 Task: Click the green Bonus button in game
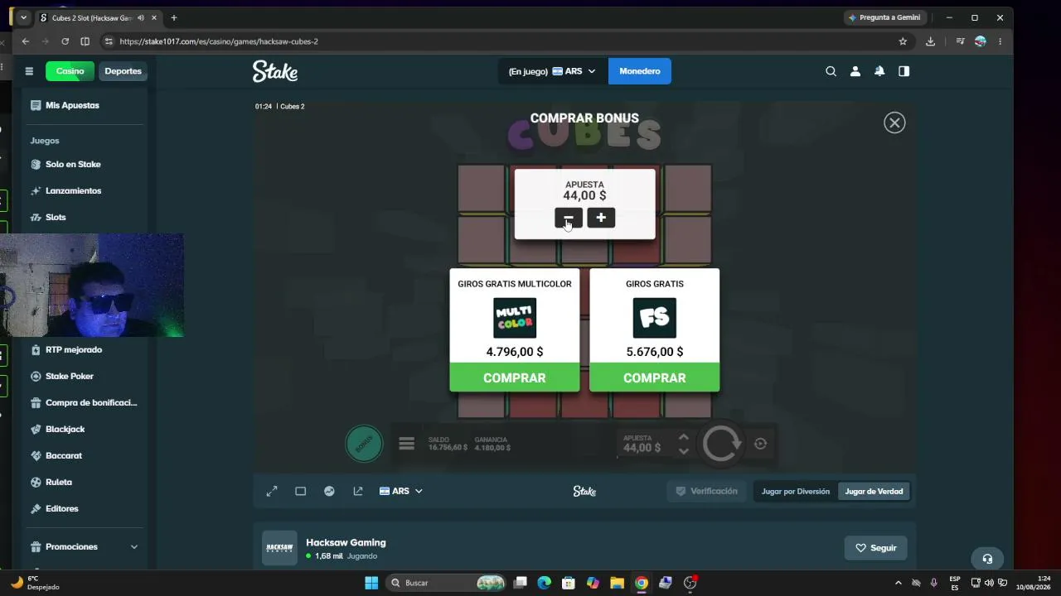click(x=364, y=444)
